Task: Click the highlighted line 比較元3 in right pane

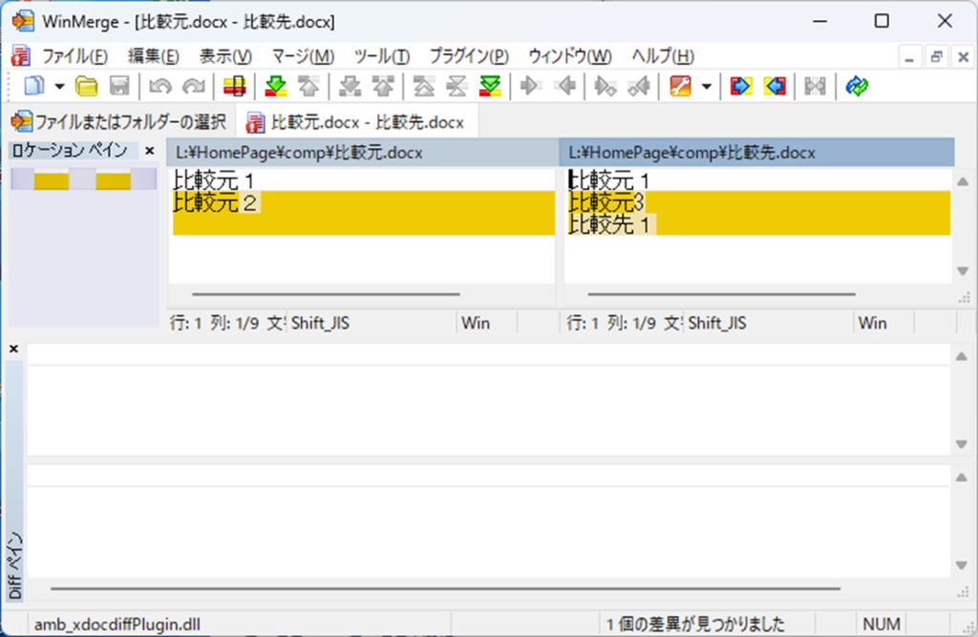Action: click(607, 202)
